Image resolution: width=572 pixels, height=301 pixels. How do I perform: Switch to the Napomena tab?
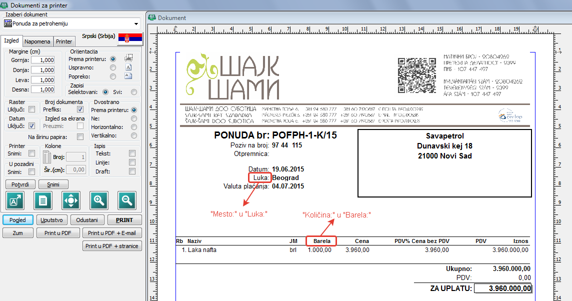point(37,41)
